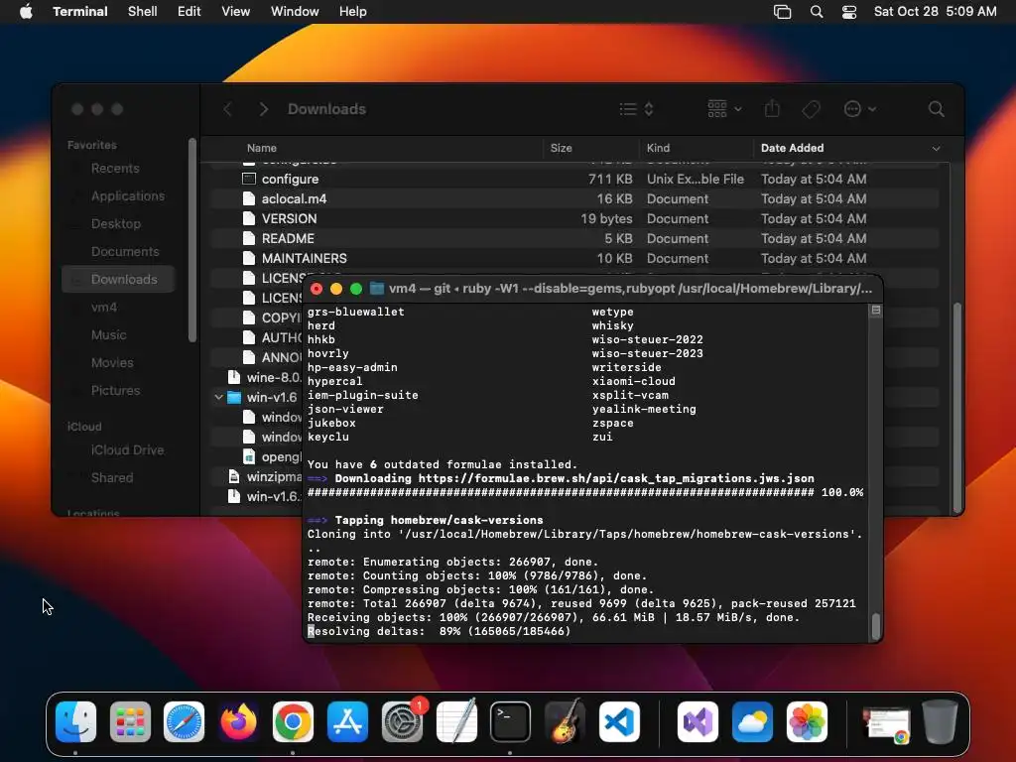Launch Safari from the Dock

(x=184, y=721)
